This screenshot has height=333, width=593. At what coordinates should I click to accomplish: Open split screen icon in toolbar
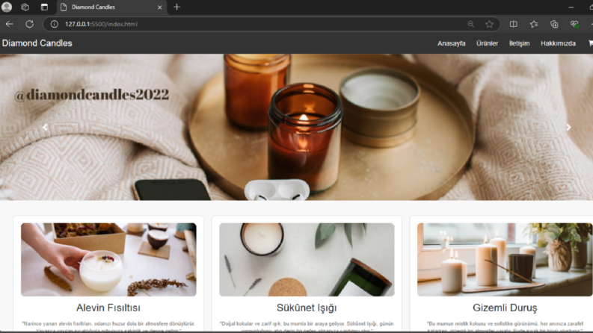513,24
